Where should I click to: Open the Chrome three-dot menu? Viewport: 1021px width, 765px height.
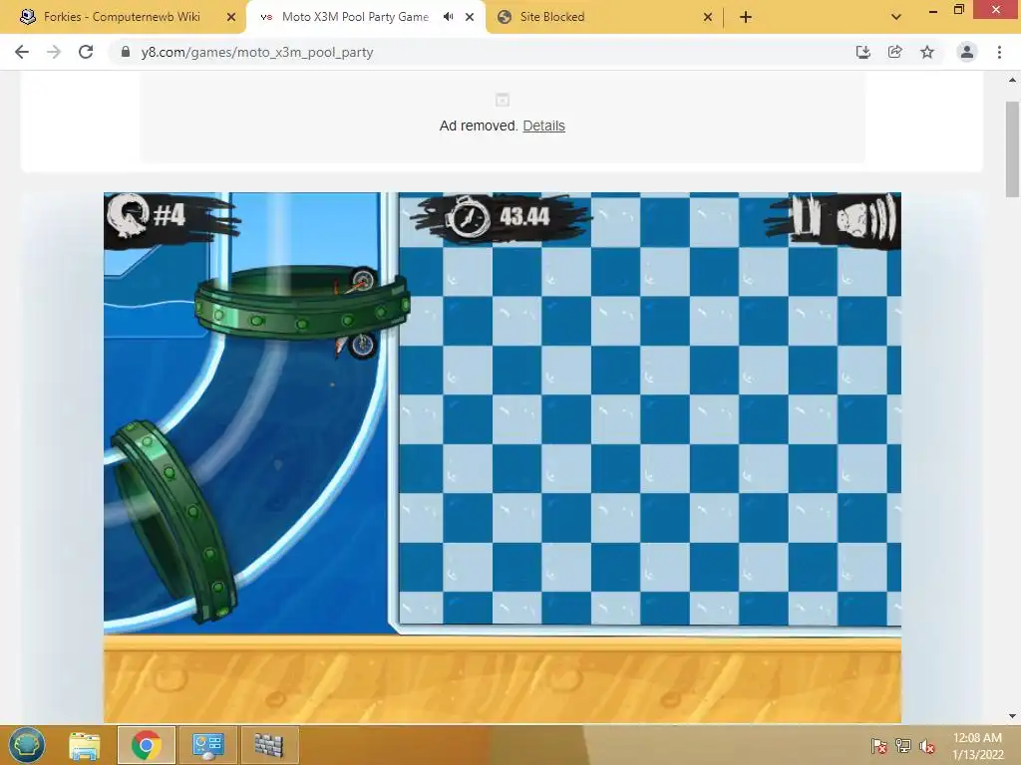[999, 52]
